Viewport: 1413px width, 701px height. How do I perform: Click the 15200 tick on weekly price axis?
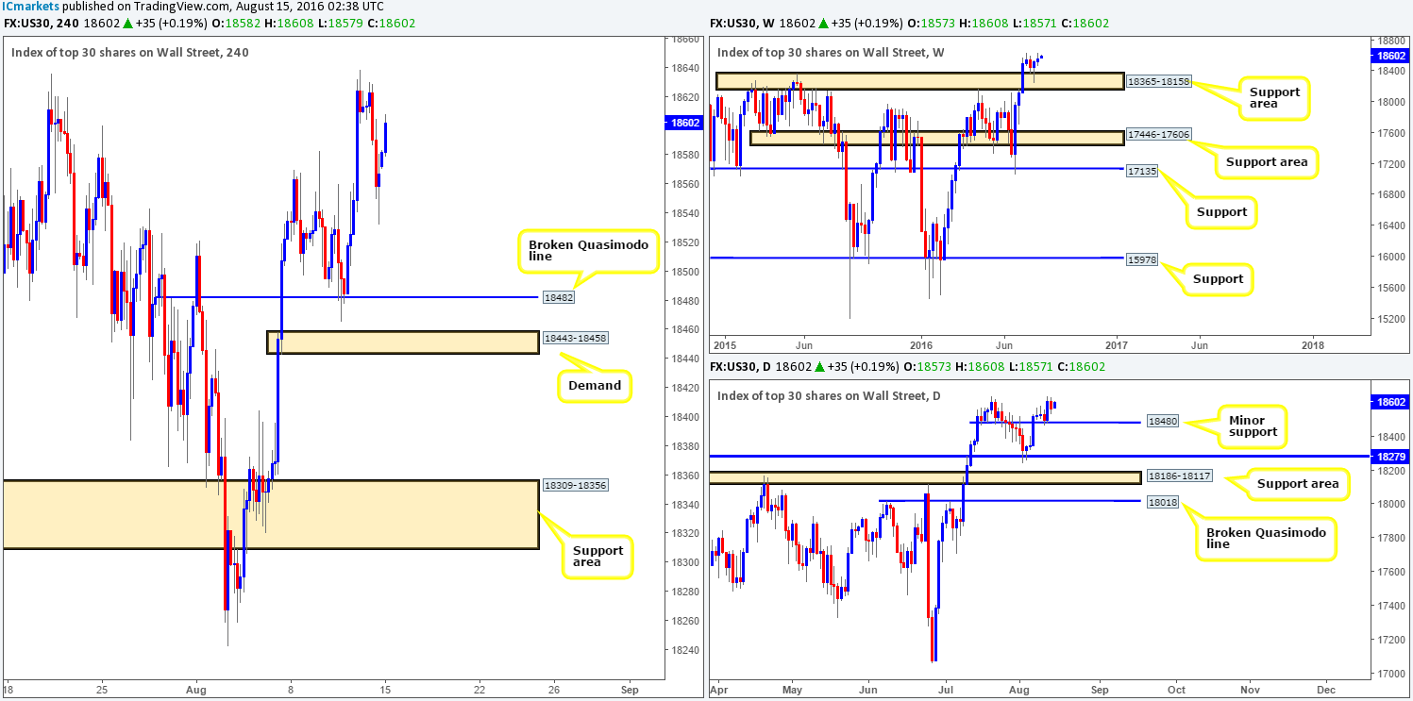click(1390, 319)
